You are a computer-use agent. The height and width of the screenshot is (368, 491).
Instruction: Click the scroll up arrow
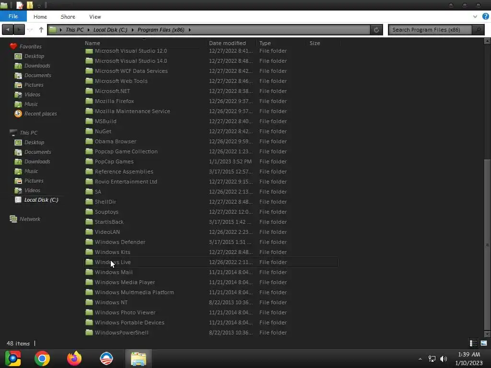pyautogui.click(x=487, y=41)
